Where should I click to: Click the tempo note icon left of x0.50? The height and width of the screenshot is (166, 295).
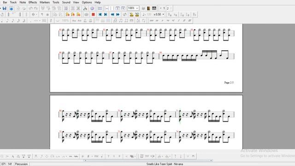point(144,14)
